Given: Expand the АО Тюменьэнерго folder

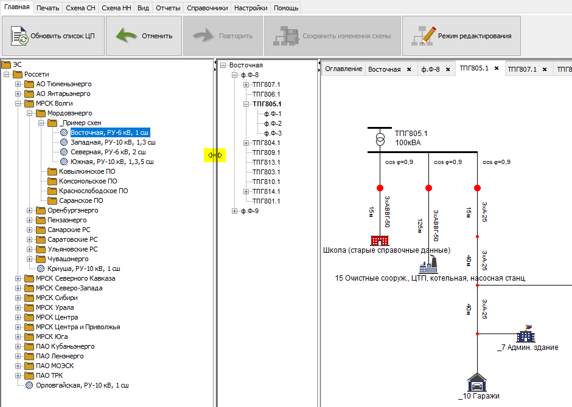Looking at the screenshot, I should 18,84.
